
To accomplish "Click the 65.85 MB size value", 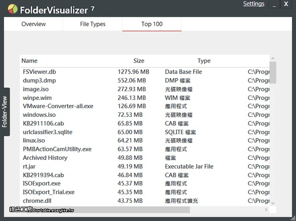I will (x=130, y=123).
